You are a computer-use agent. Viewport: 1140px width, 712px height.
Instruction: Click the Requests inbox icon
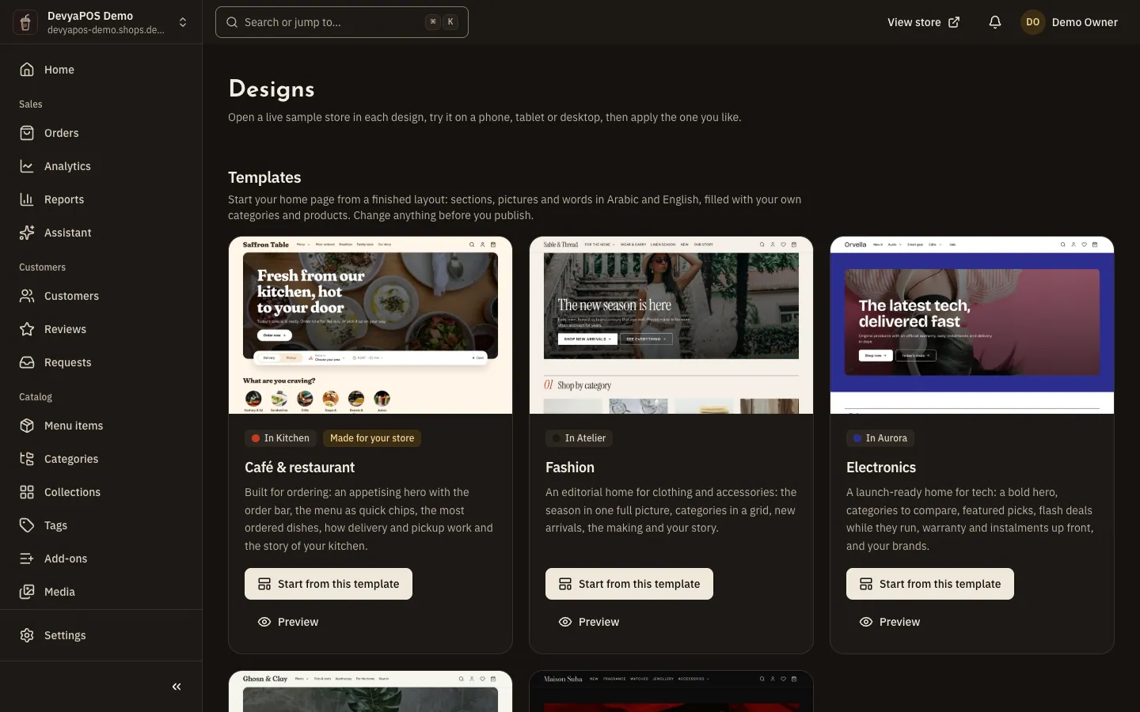point(27,362)
